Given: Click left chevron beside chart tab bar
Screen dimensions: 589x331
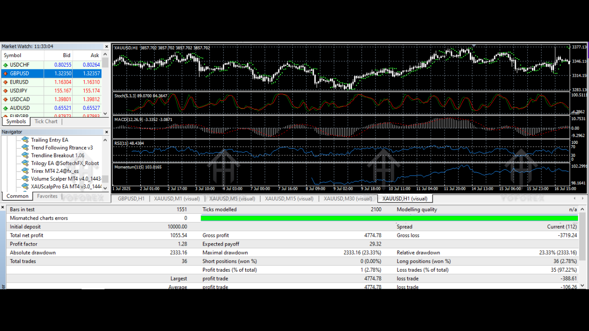Looking at the screenshot, I should point(574,198).
